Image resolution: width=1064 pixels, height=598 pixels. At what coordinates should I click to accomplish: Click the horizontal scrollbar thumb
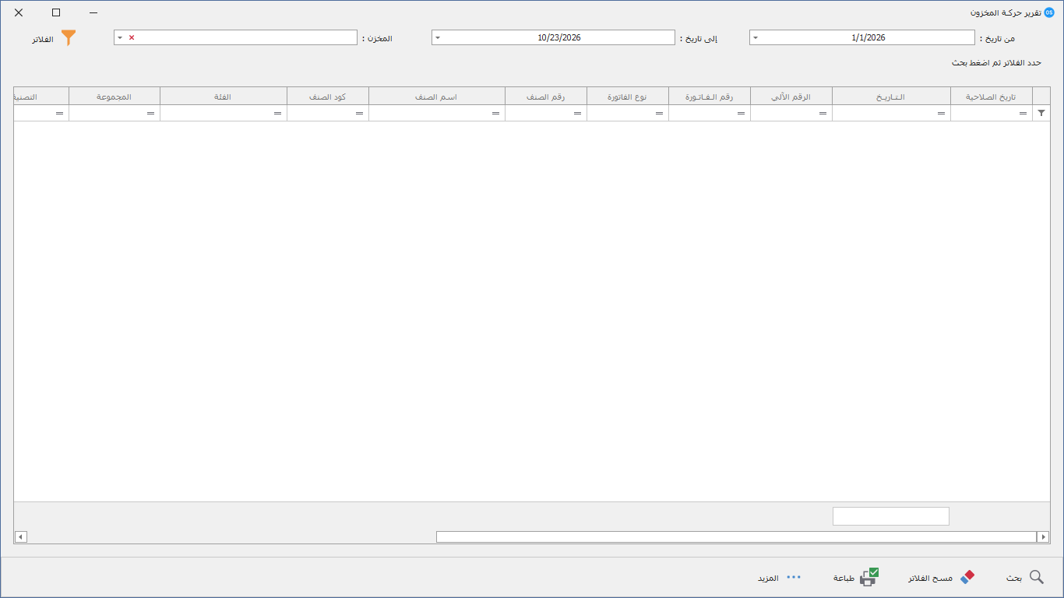[x=736, y=536]
